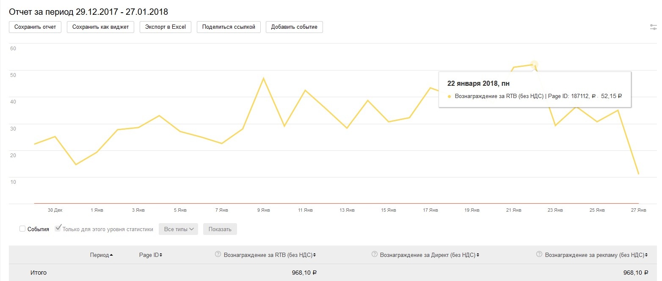Click yellow legend dot in tooltip
Viewport: 662px width, 281px height.
coord(449,96)
